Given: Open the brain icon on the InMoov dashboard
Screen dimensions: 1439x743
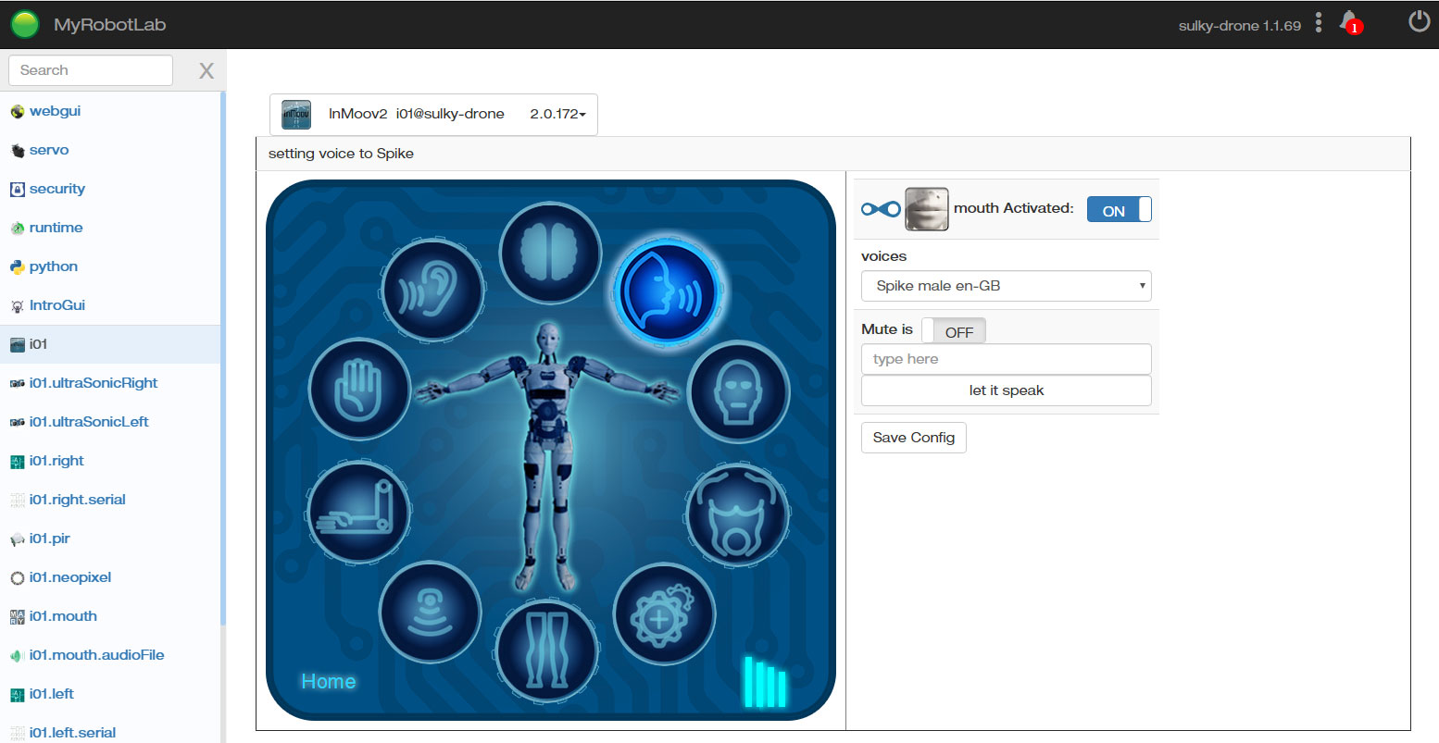Looking at the screenshot, I should click(x=550, y=252).
